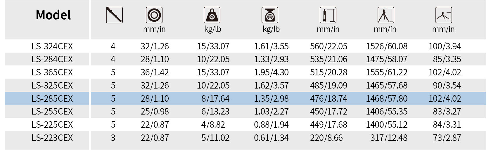The image size is (491, 168).
Task: Click the 476/18.74 folded length value
Action: point(329,98)
